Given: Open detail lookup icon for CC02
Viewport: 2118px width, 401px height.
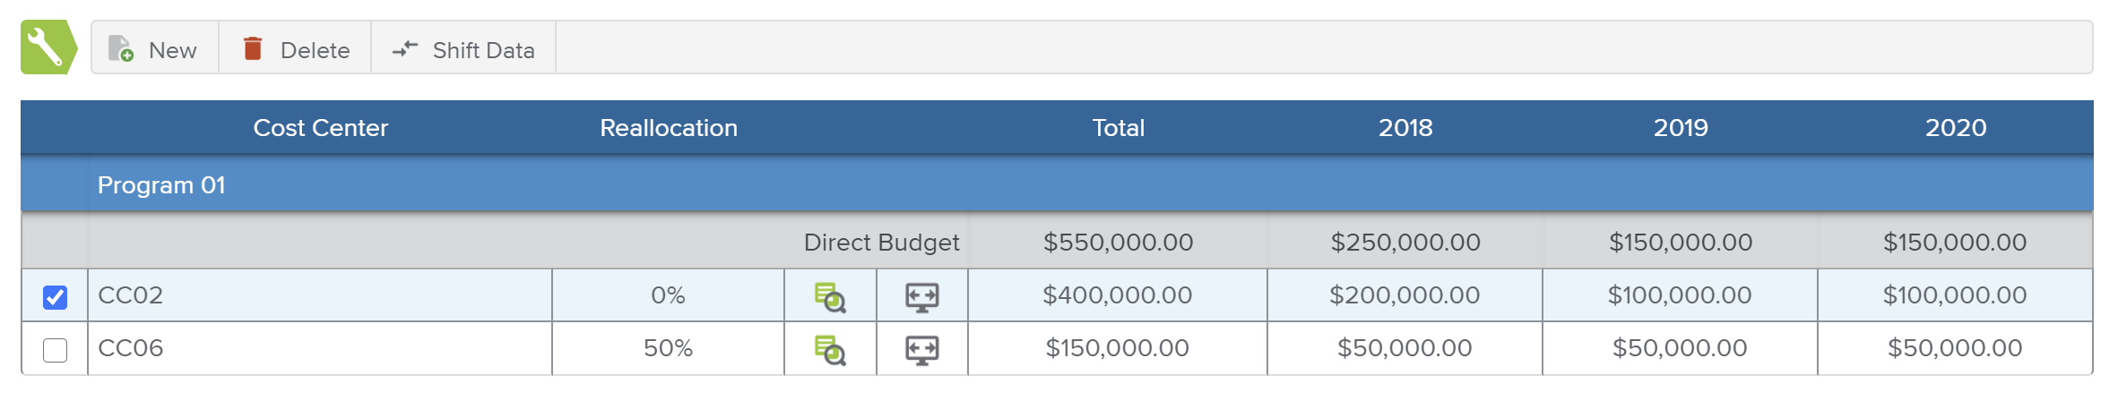Looking at the screenshot, I should (x=830, y=297).
